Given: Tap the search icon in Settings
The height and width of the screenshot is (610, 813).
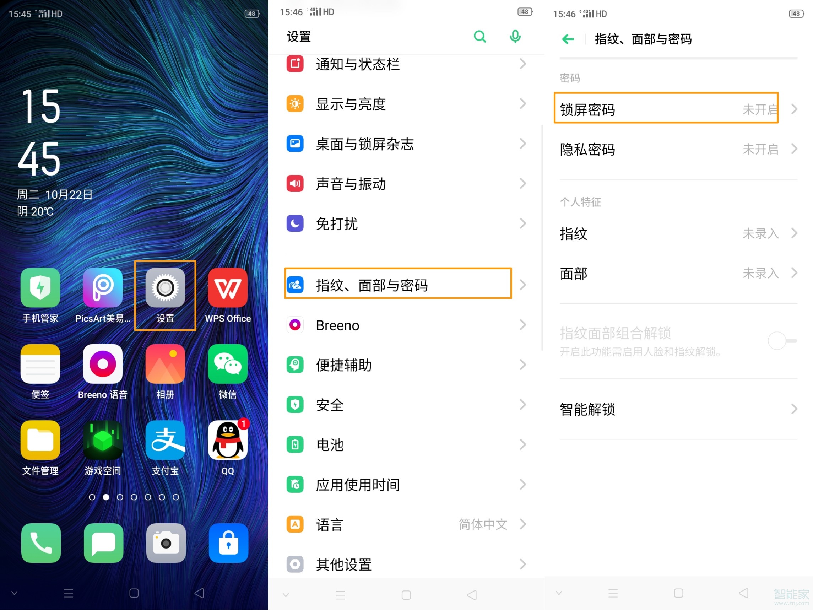Looking at the screenshot, I should (x=479, y=36).
